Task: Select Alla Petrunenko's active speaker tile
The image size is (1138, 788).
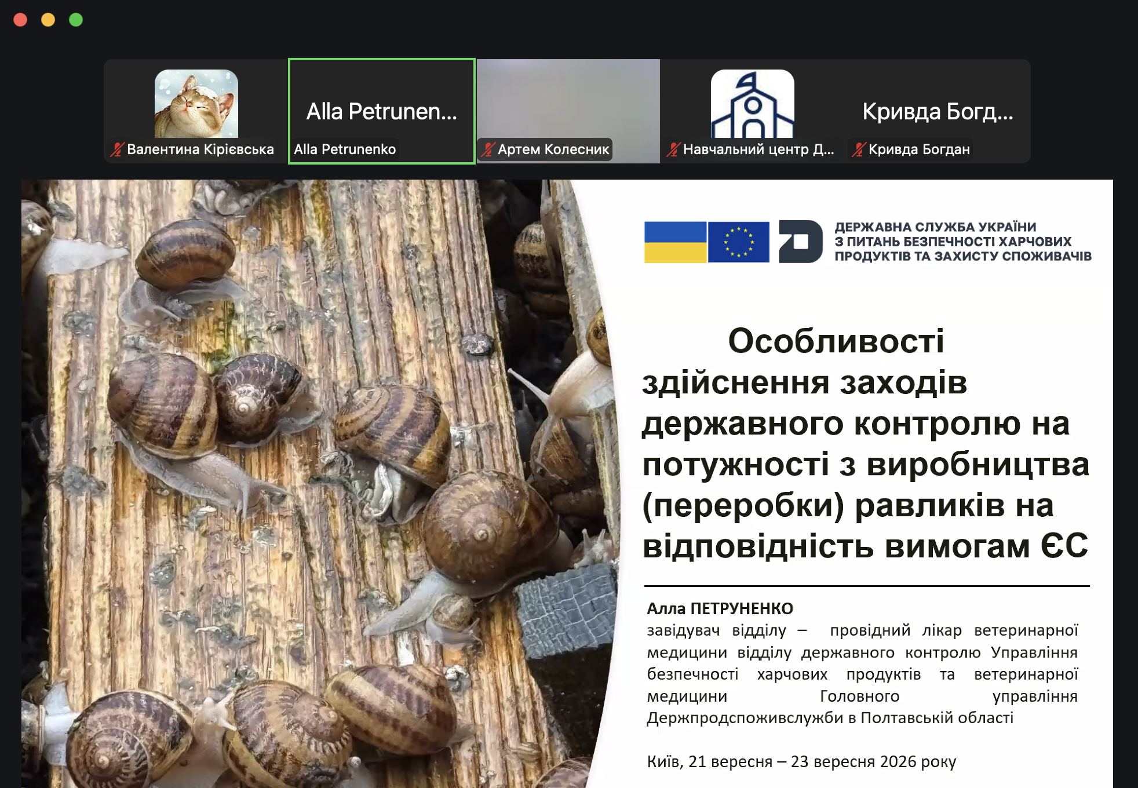Action: [382, 111]
